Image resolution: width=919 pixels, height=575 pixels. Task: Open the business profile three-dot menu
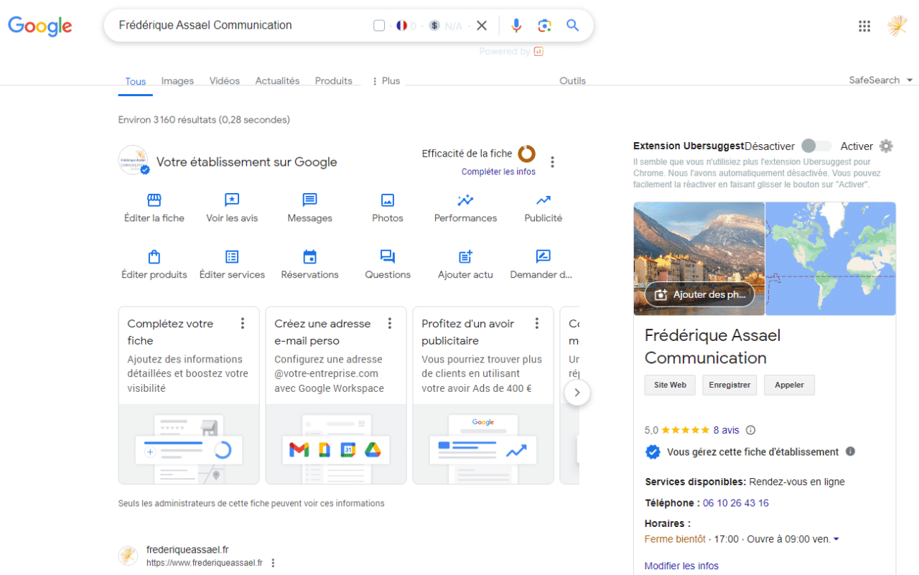pos(552,162)
